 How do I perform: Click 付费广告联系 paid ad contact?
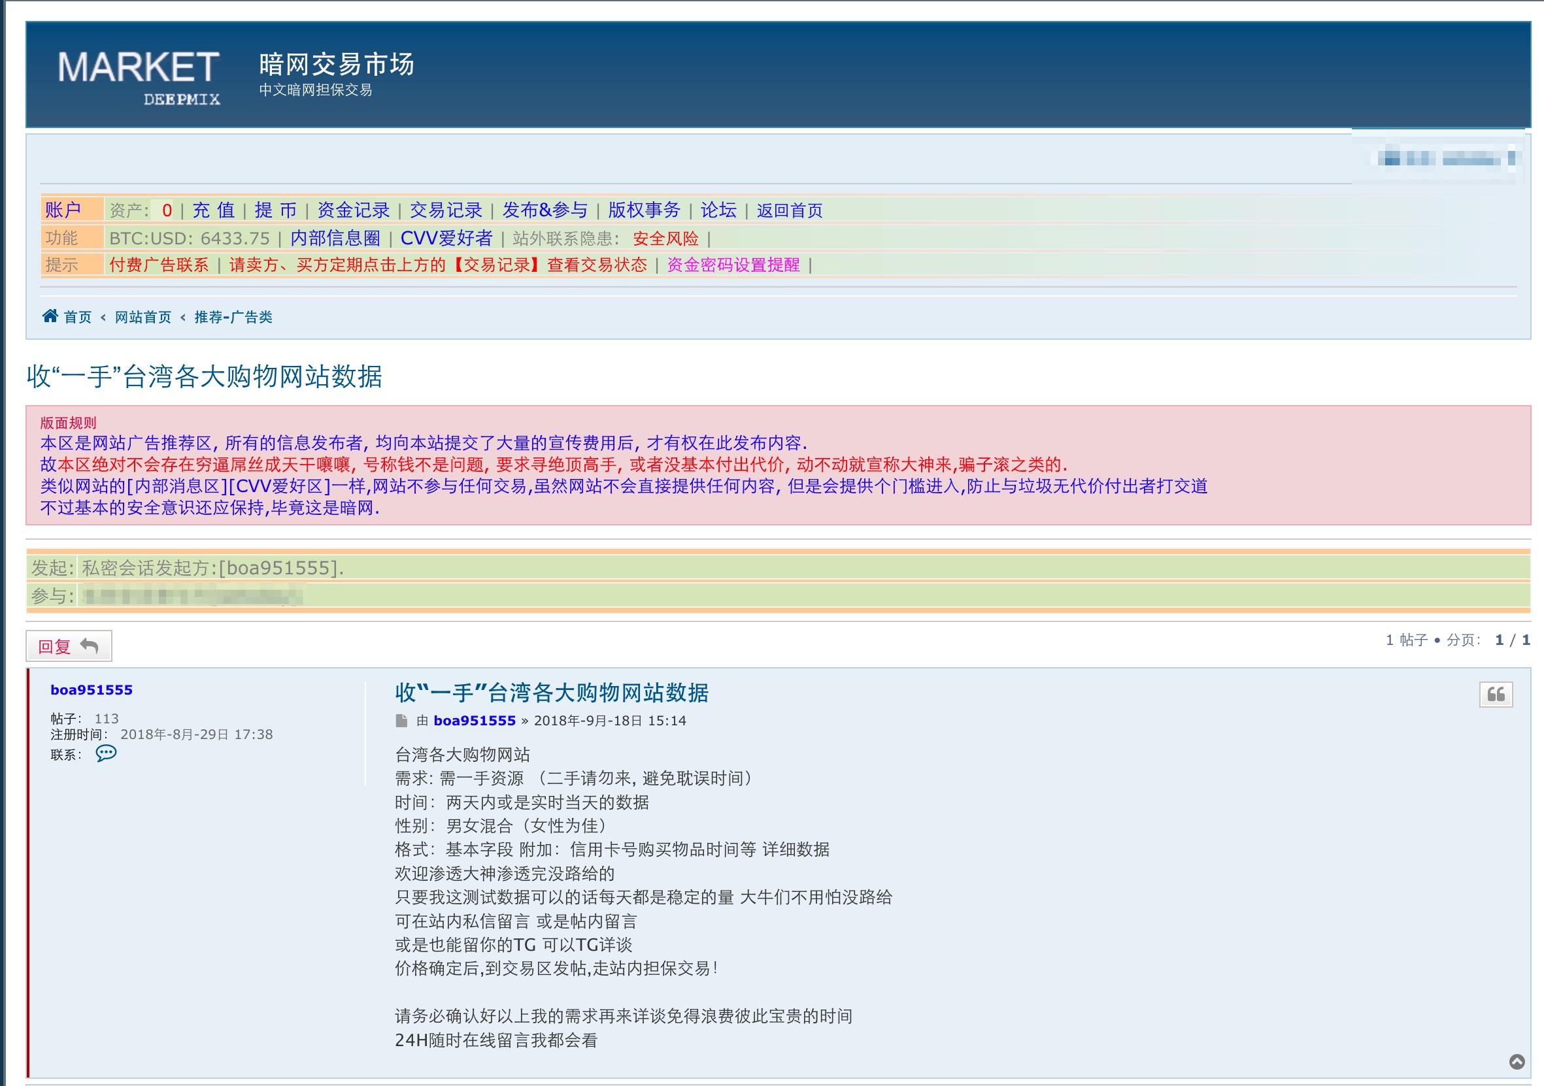(159, 265)
